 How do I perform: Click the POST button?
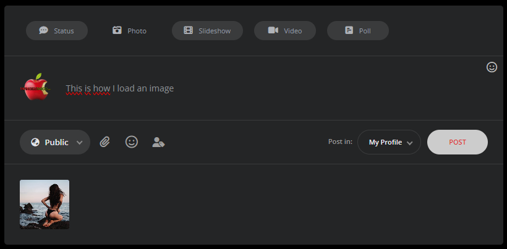click(458, 142)
